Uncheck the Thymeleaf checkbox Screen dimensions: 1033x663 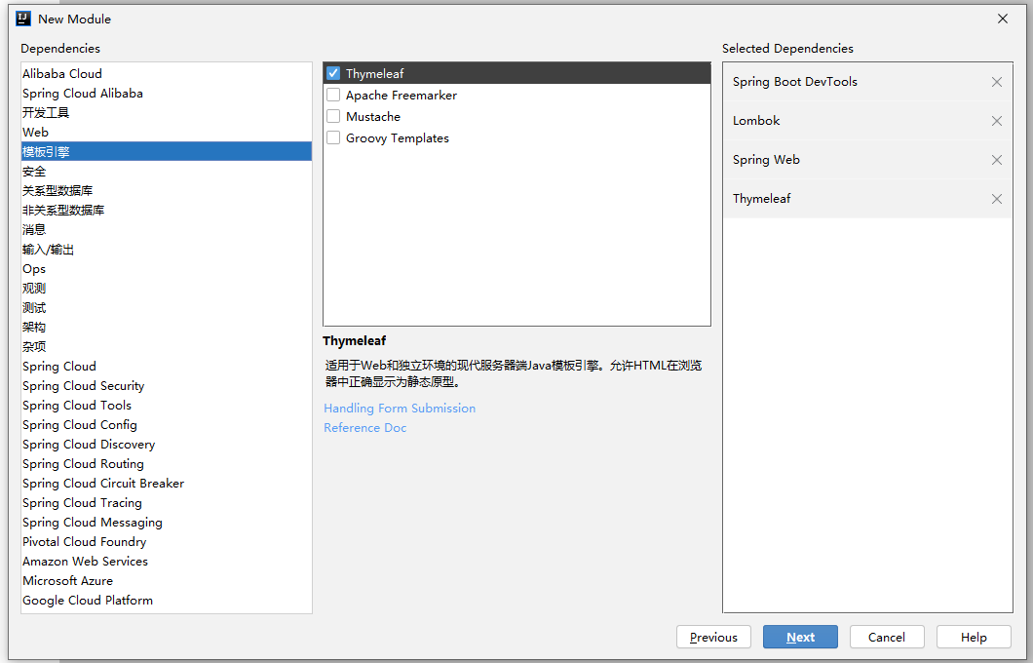tap(333, 73)
